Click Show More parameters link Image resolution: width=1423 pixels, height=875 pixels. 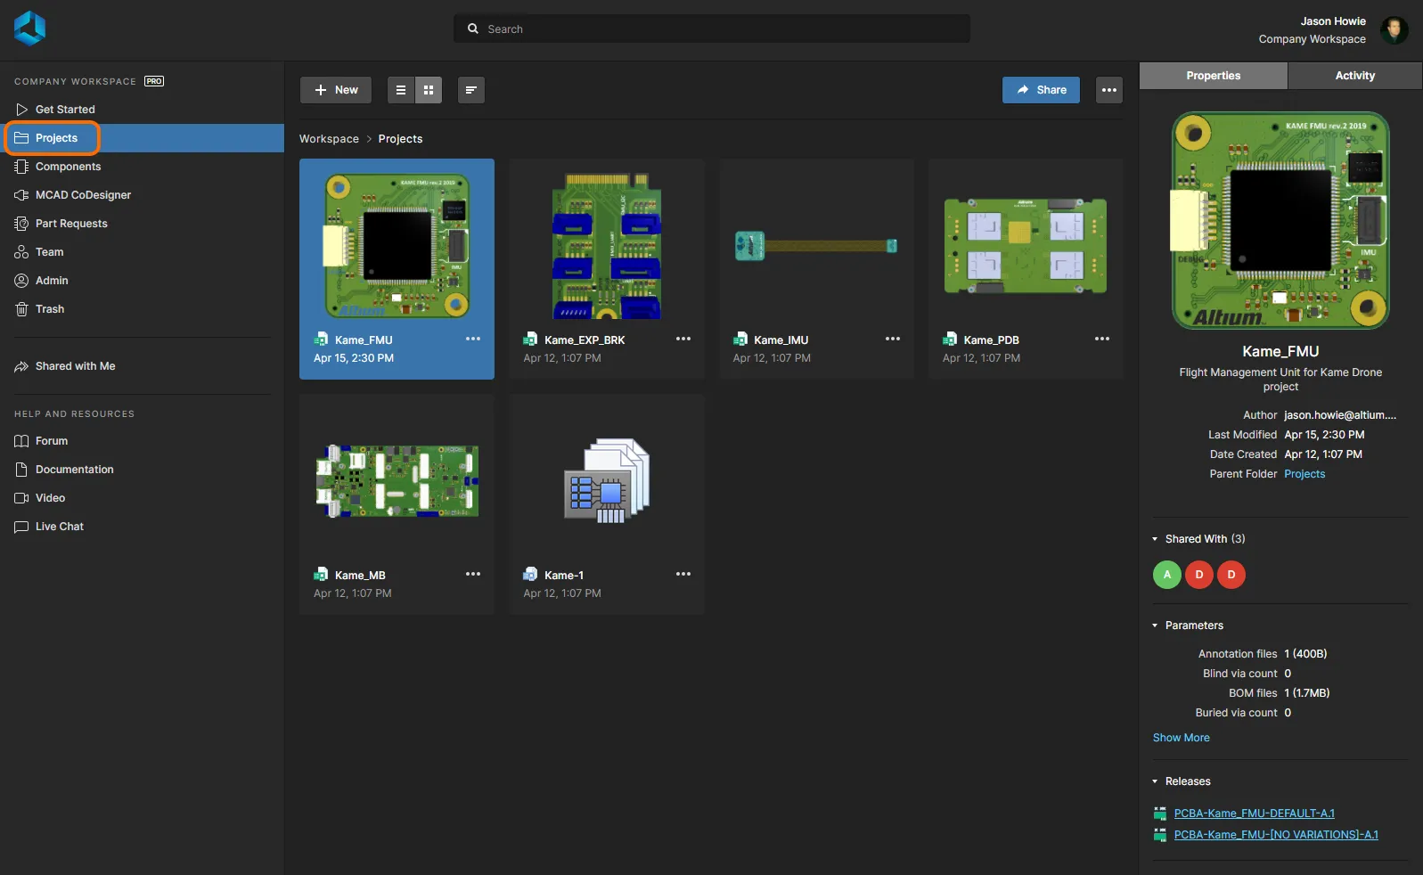click(x=1182, y=738)
